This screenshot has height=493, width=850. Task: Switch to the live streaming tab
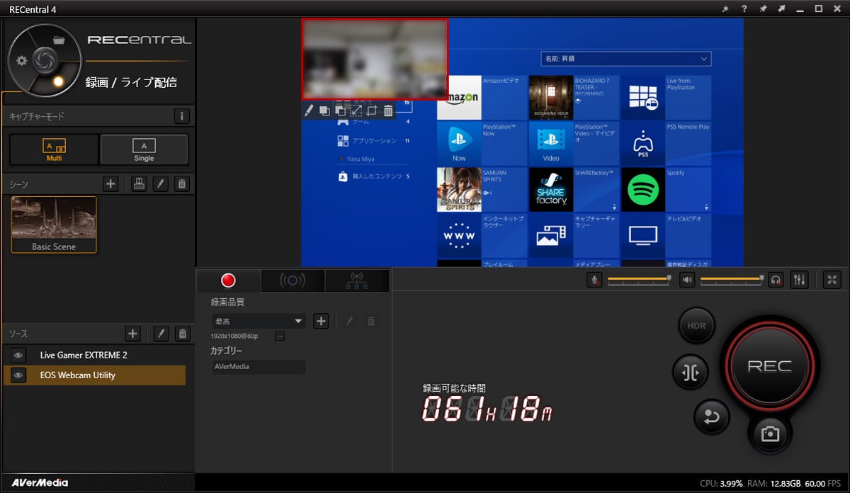(x=293, y=280)
